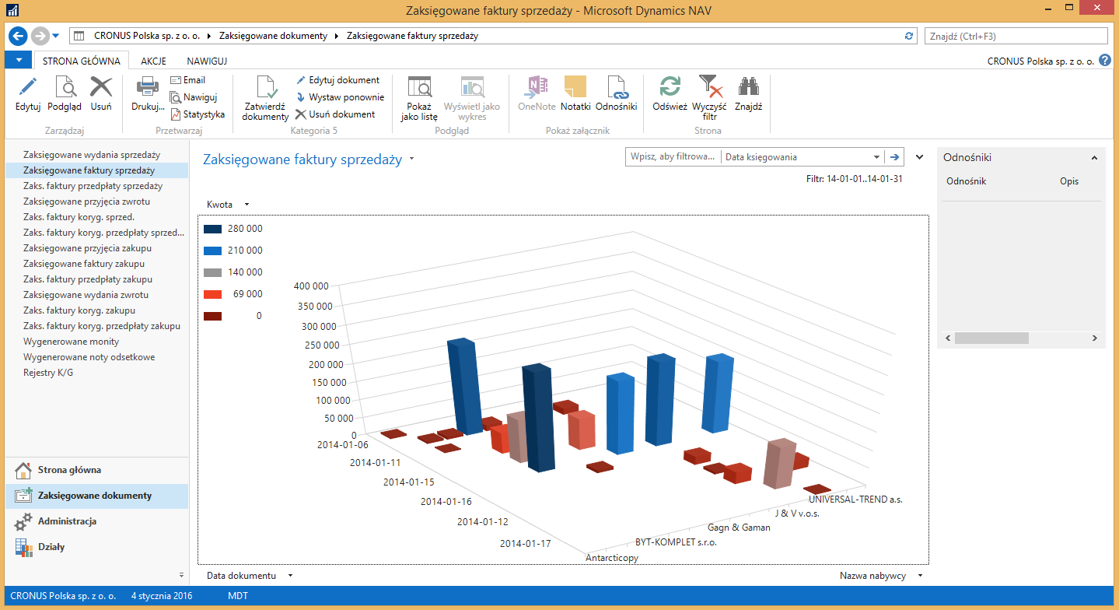Click the Edytuj pencil icon

tap(28, 87)
